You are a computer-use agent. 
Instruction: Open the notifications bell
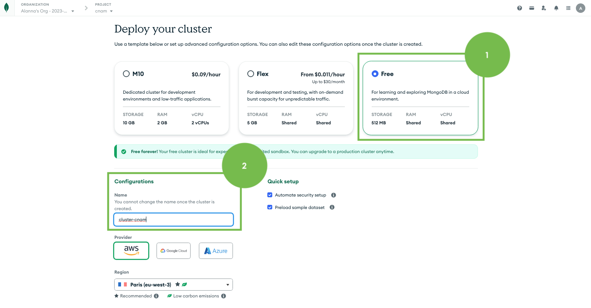556,8
